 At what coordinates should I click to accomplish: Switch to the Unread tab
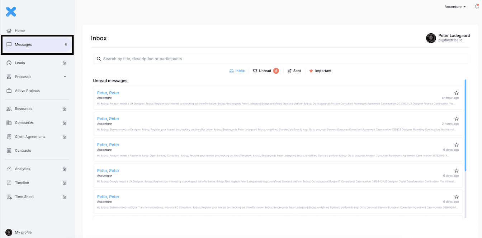(x=266, y=71)
